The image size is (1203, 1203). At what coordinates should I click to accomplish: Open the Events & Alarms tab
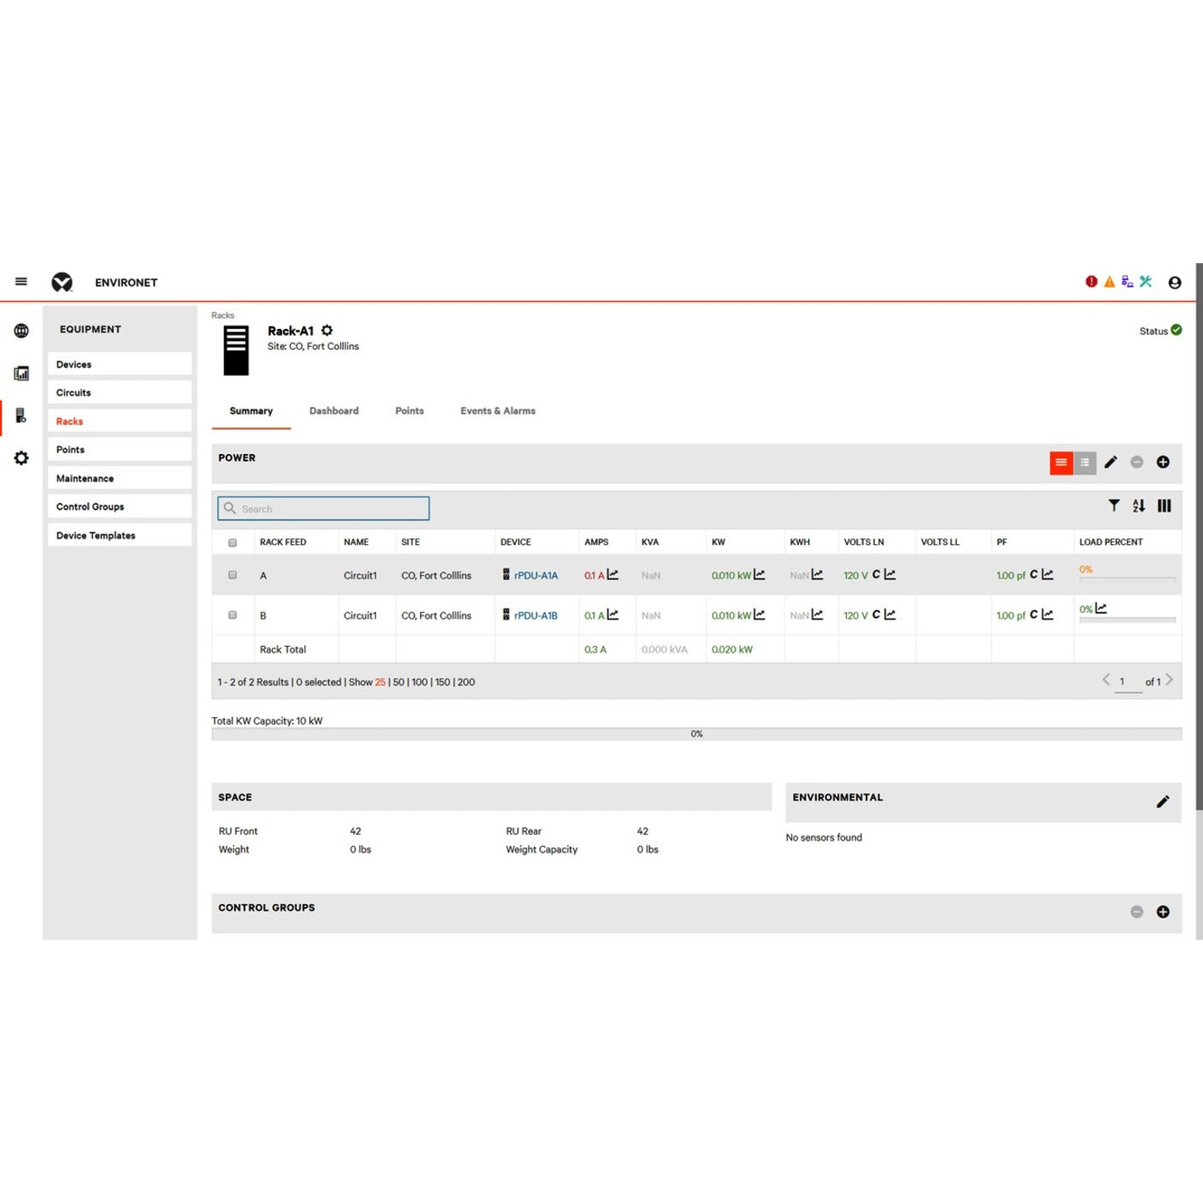[497, 411]
